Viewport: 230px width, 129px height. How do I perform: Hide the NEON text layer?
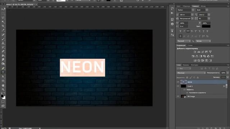pyautogui.click(x=178, y=82)
